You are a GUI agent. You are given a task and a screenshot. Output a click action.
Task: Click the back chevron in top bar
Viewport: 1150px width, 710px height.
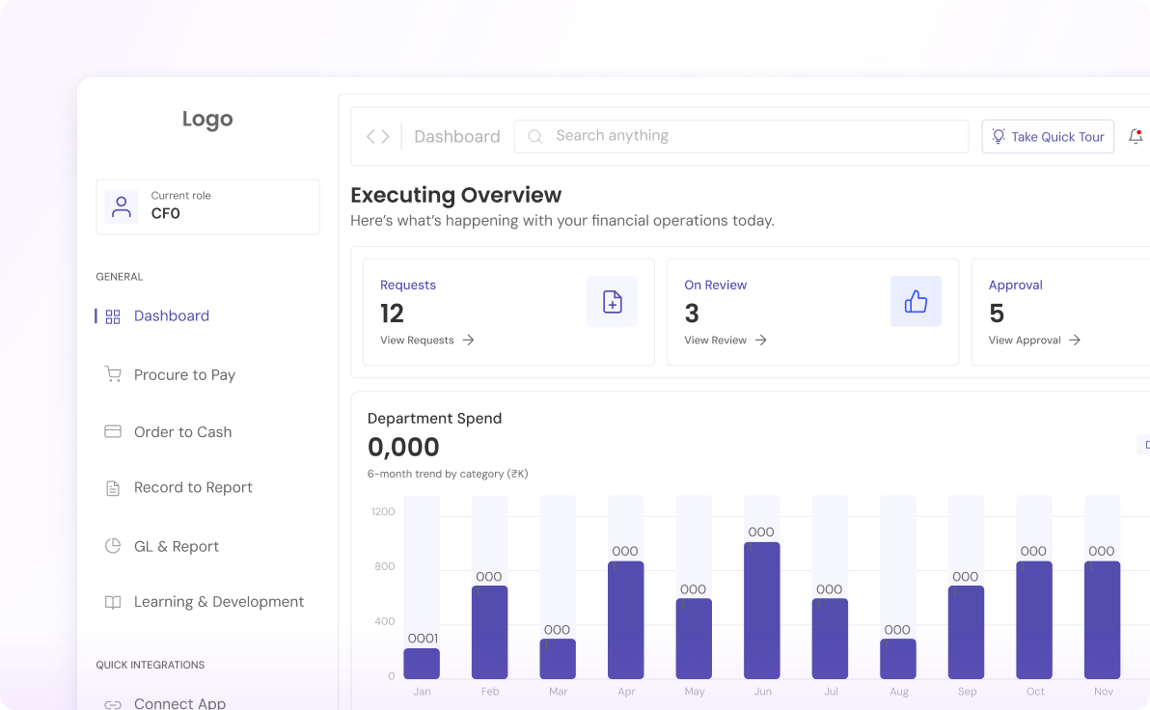tap(371, 136)
